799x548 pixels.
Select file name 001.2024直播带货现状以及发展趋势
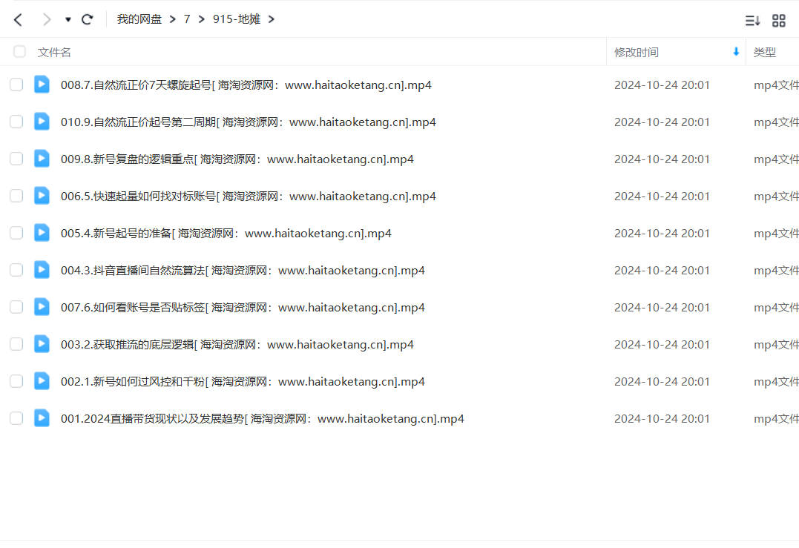click(263, 419)
